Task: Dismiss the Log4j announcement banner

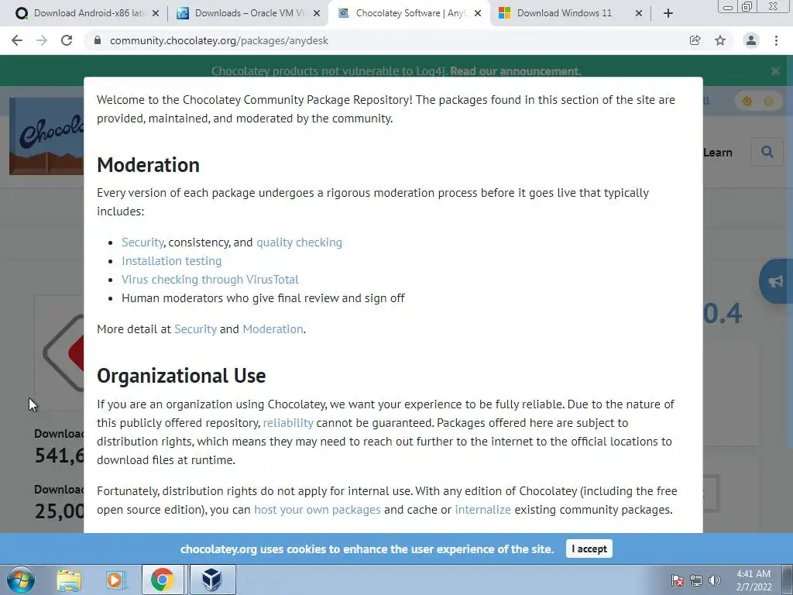Action: tap(775, 71)
